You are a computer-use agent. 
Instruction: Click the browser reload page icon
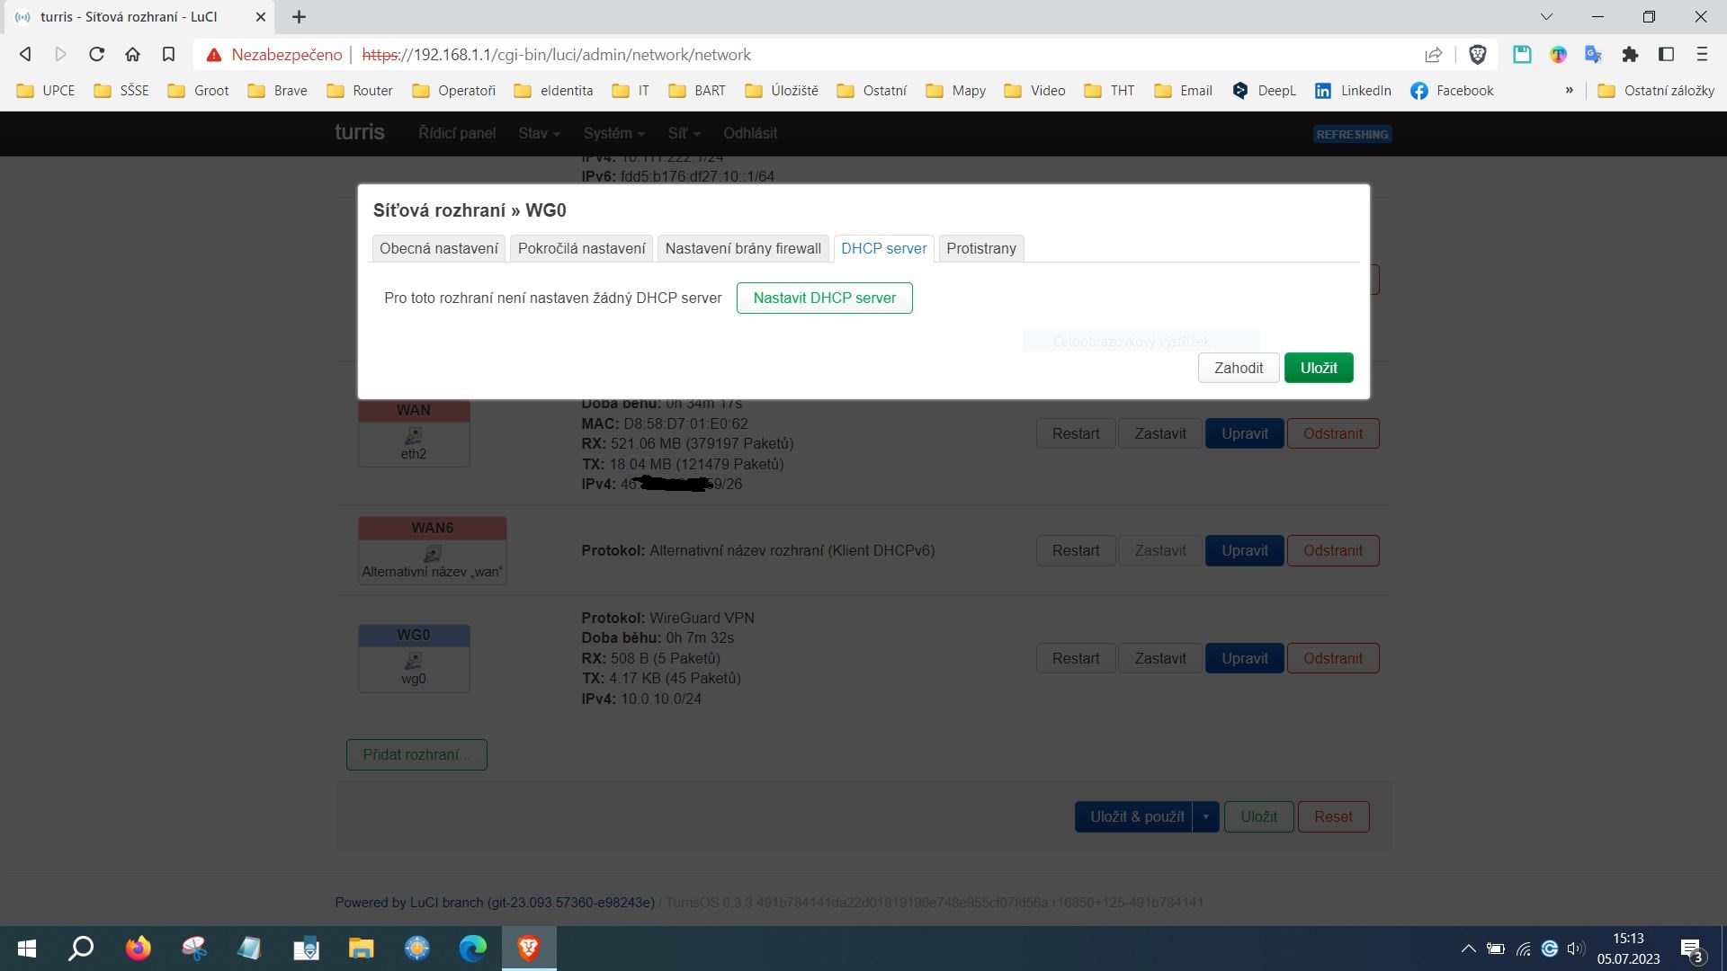[96, 55]
